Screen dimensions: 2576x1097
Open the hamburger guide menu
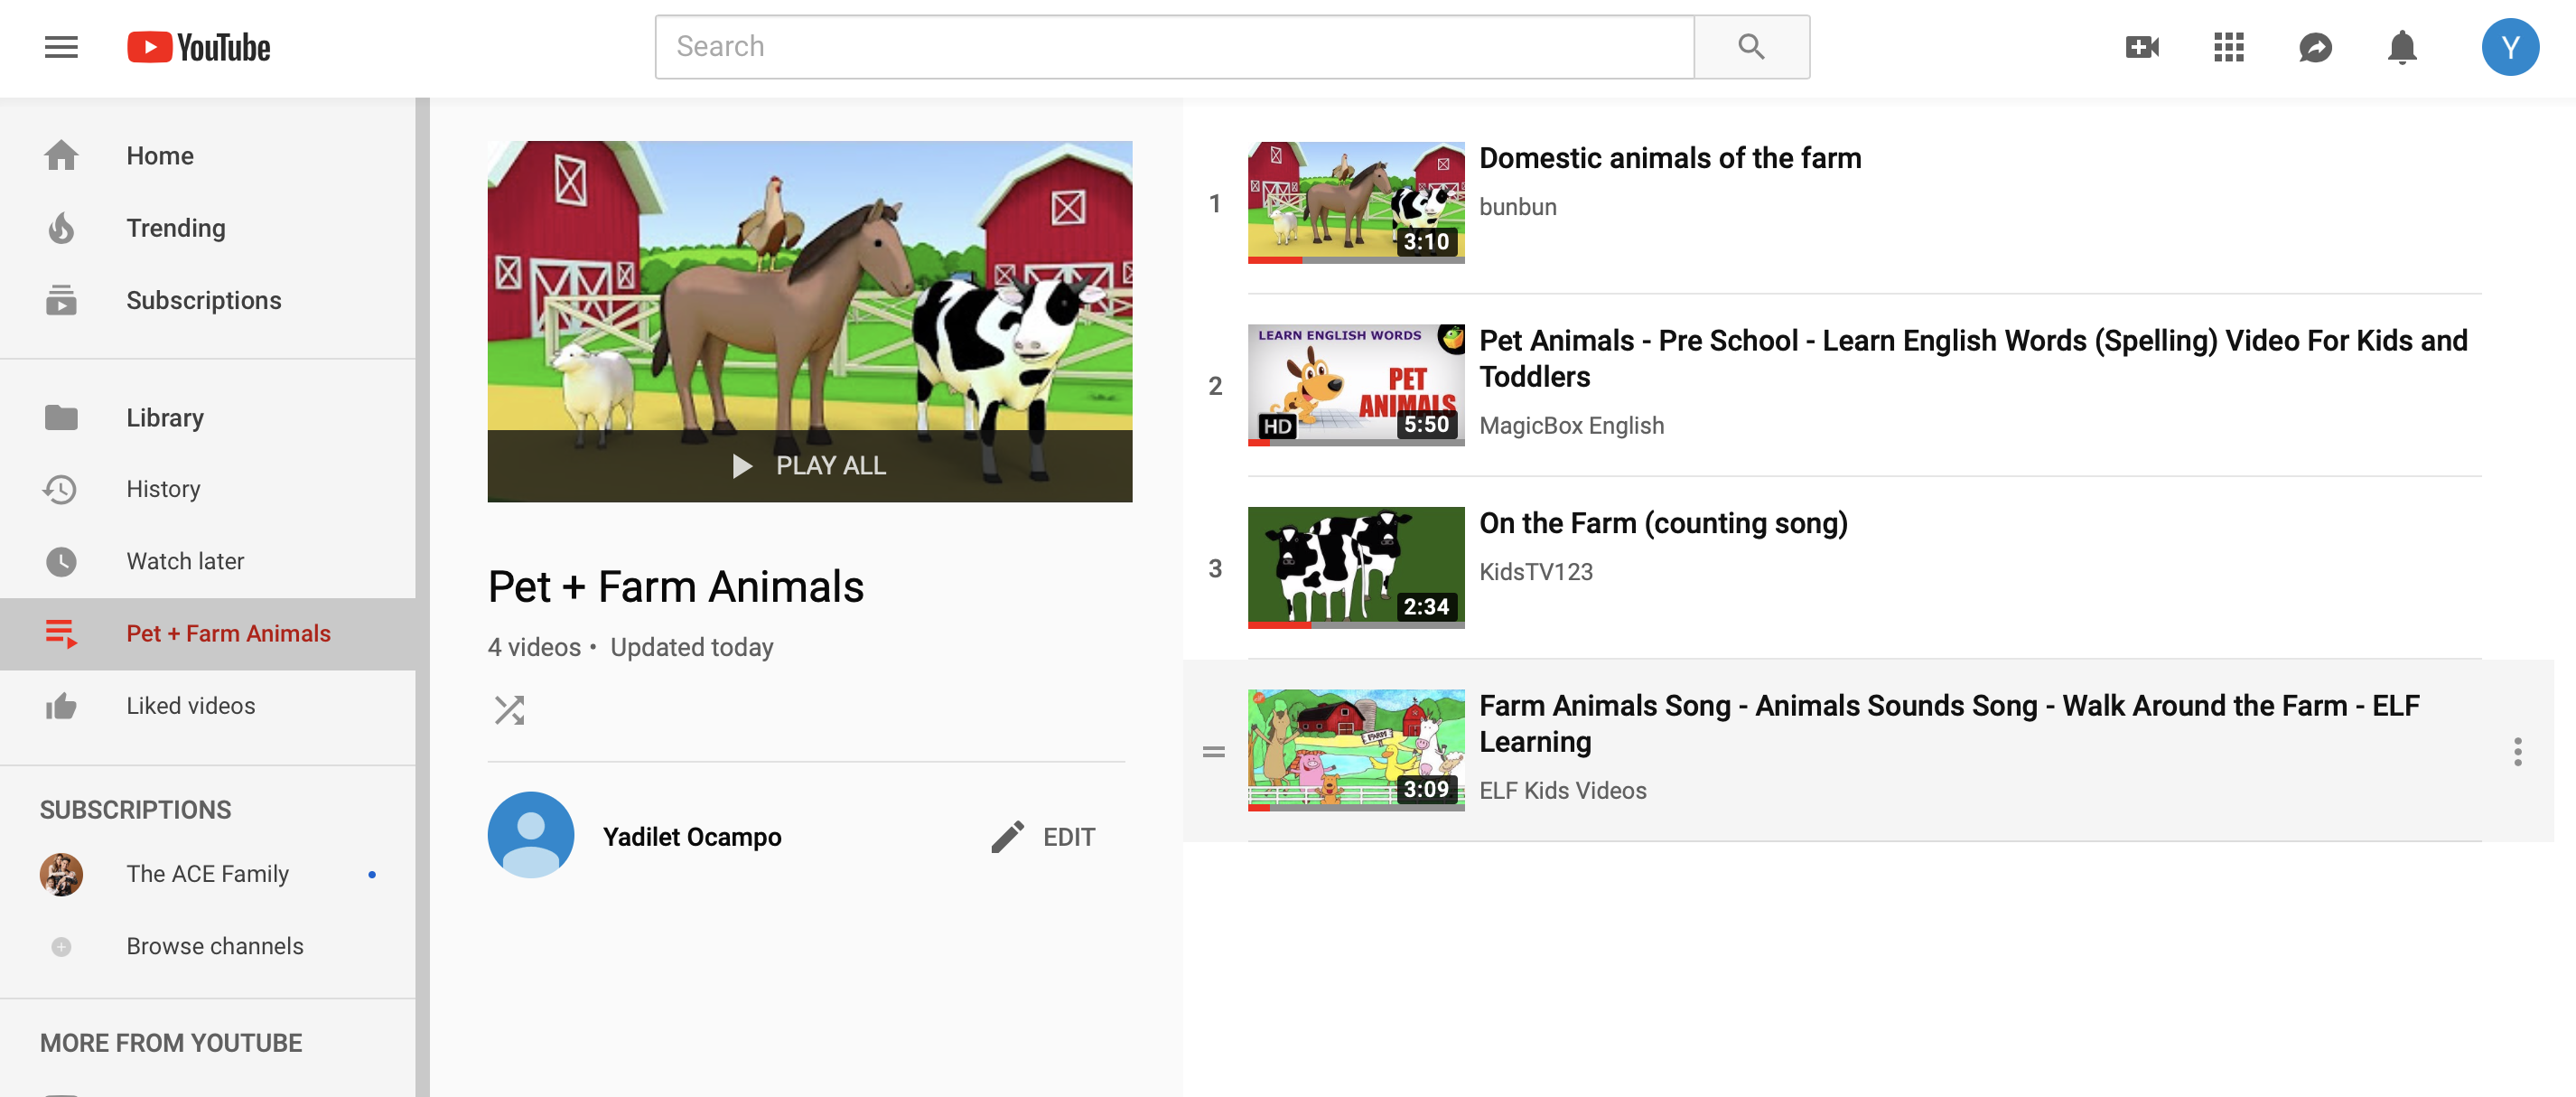pyautogui.click(x=61, y=47)
